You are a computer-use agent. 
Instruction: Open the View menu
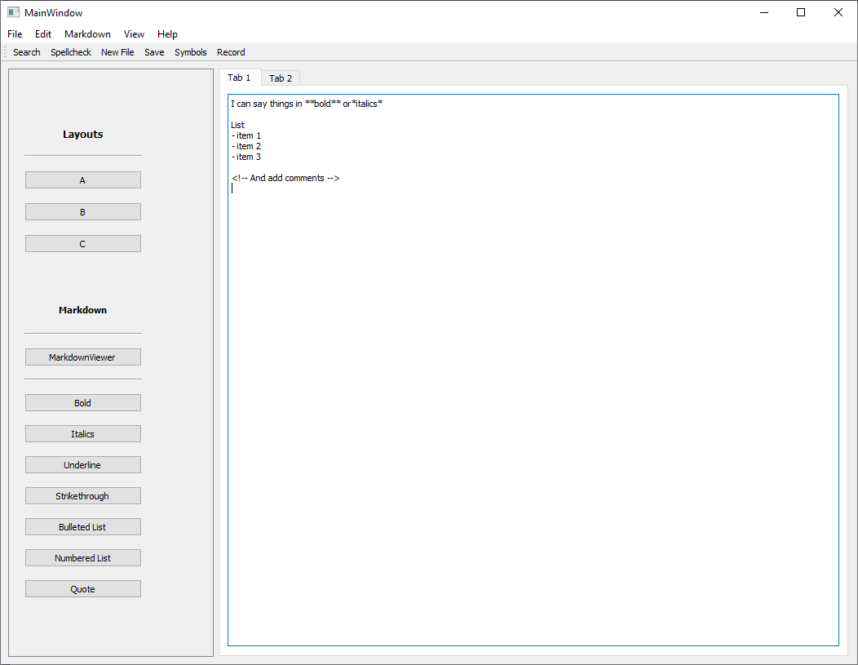coord(134,34)
